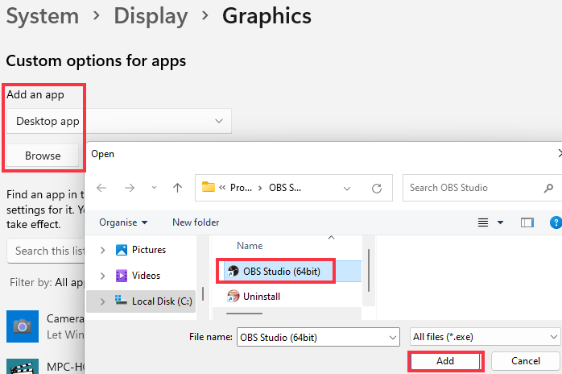Expand the Pictures tree node
Image resolution: width=562 pixels, height=374 pixels.
[102, 250]
